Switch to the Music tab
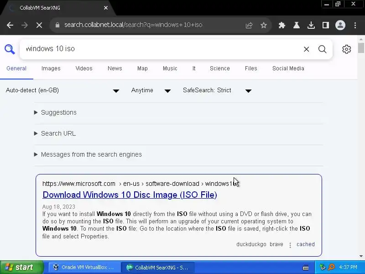Viewport: 365px width, 274px height. point(170,68)
